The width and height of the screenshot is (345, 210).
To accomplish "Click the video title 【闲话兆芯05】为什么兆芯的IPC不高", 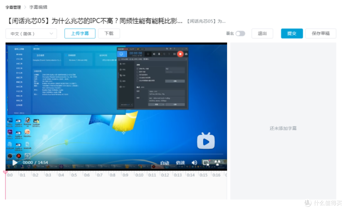I will (94, 21).
